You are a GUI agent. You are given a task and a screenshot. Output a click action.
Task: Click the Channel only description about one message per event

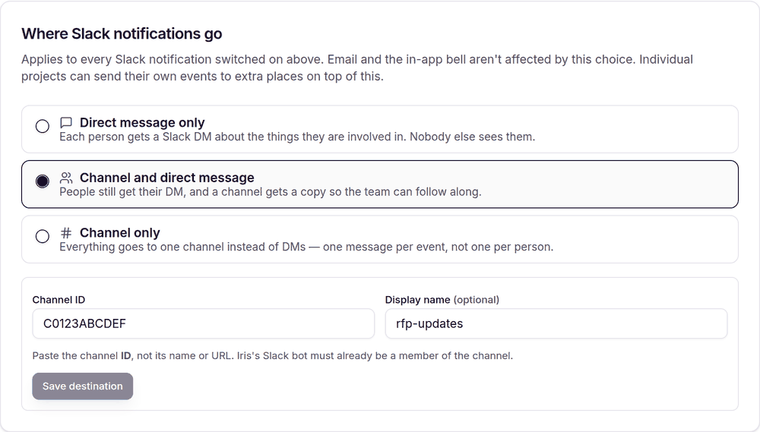coord(306,248)
